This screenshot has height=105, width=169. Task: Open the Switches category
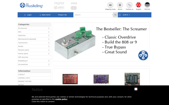click(x=22, y=36)
